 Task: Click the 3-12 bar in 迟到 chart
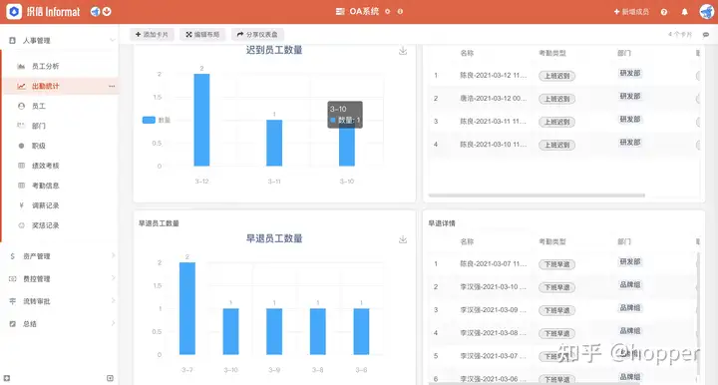(x=201, y=120)
